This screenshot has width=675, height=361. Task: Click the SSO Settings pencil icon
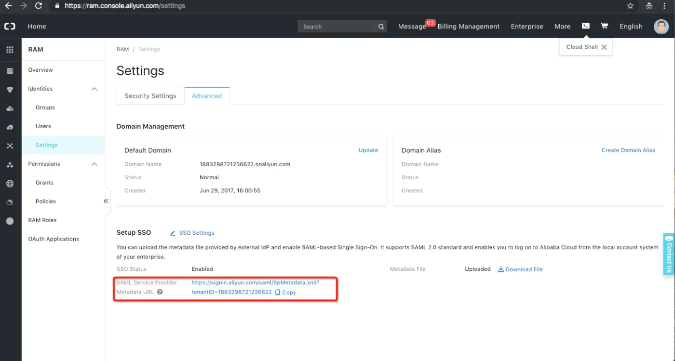[173, 233]
